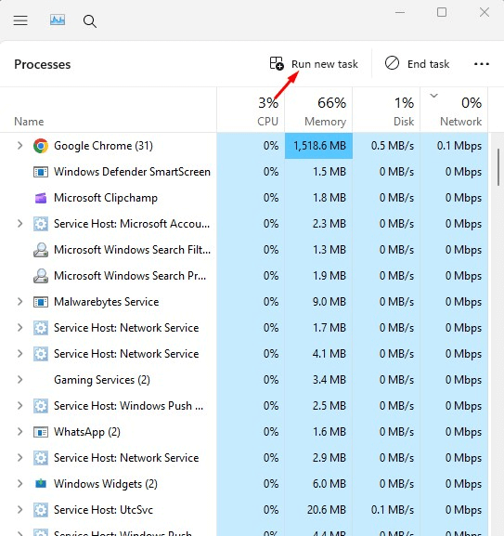Click the Run new task icon

(x=277, y=63)
